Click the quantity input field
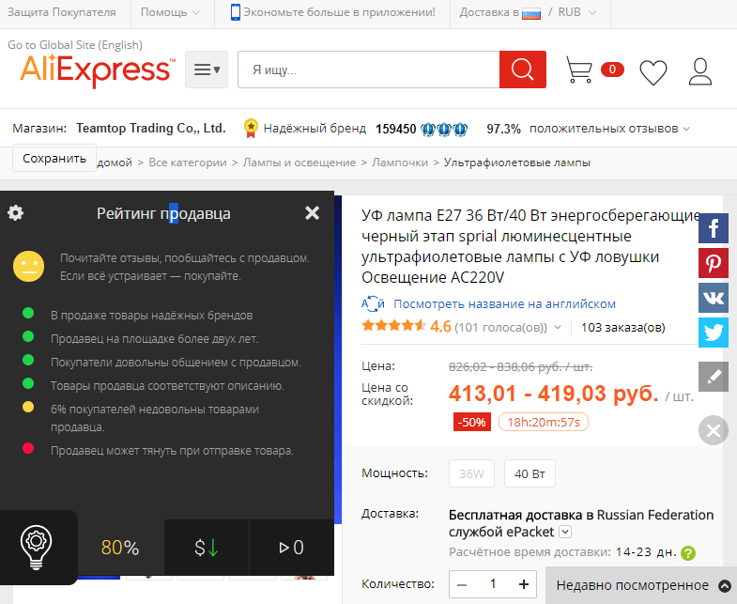 point(493,584)
